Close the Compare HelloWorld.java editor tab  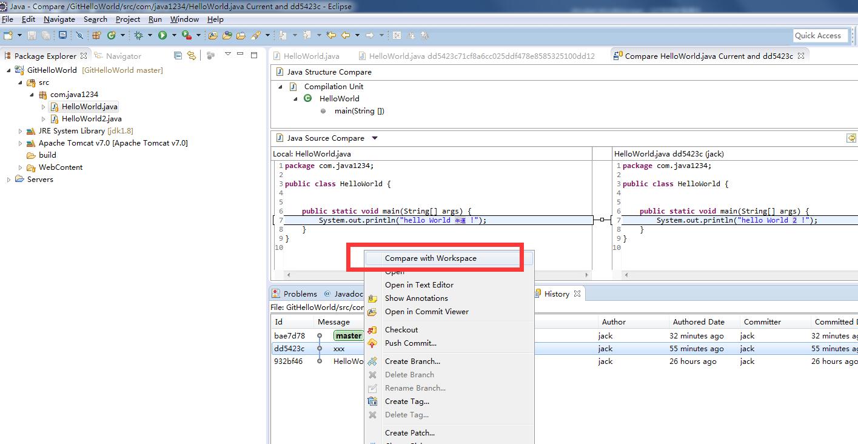[x=801, y=56]
